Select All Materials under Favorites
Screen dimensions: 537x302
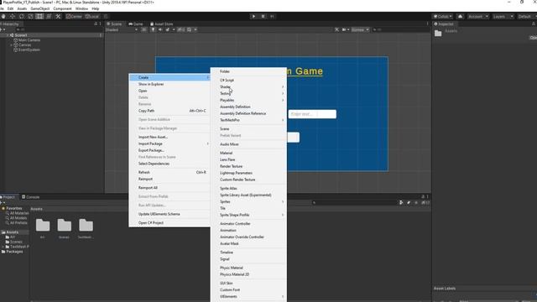coord(17,213)
